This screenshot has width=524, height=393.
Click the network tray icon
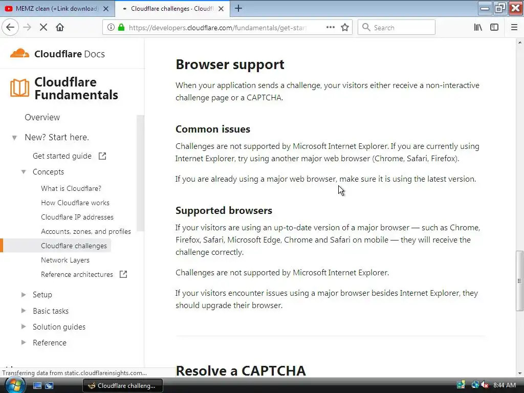click(x=475, y=385)
